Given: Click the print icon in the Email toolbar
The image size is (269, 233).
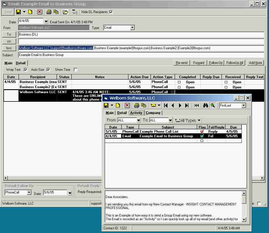Looking at the screenshot, I should 49,12.
